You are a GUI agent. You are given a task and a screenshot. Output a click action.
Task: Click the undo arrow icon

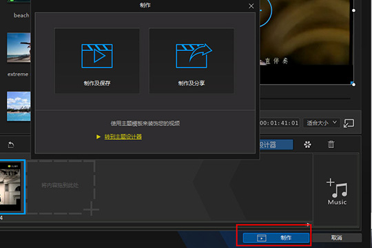click(11, 145)
